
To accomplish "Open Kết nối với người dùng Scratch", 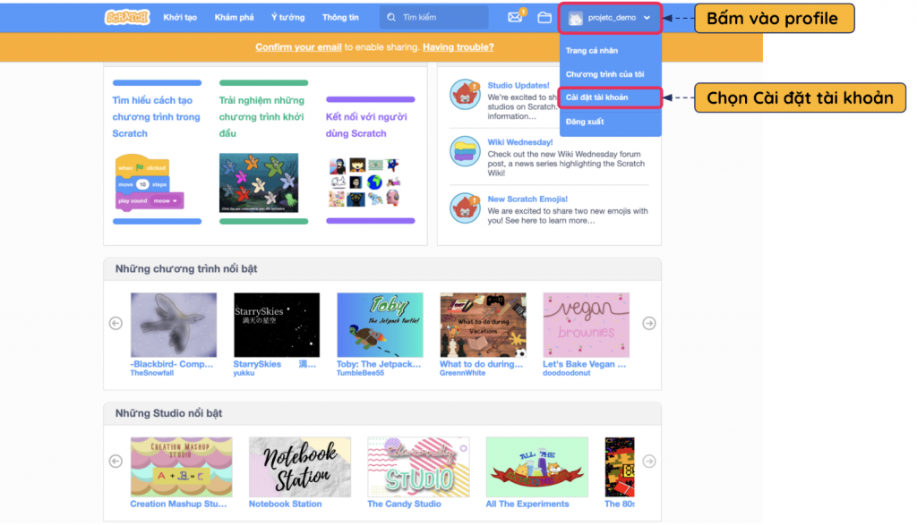I will [x=366, y=125].
